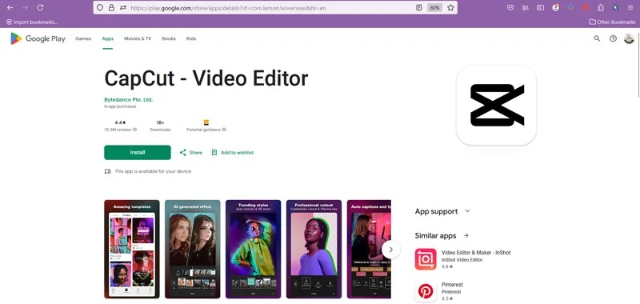Click the padlock site security icon
The width and height of the screenshot is (640, 304).
pos(111,7)
